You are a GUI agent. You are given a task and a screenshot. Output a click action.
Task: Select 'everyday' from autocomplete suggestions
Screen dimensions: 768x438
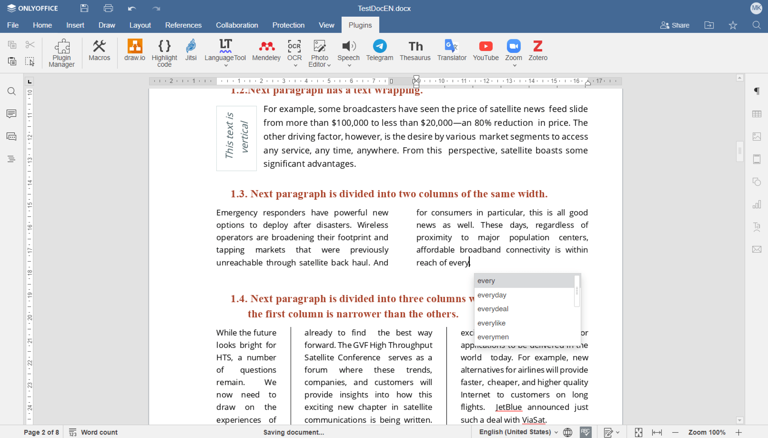pos(492,295)
